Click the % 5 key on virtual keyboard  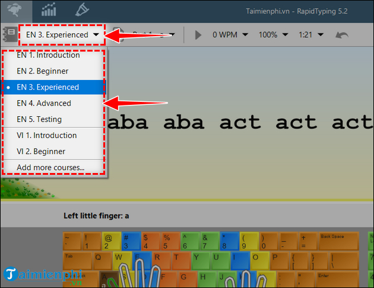pyautogui.click(x=170, y=241)
